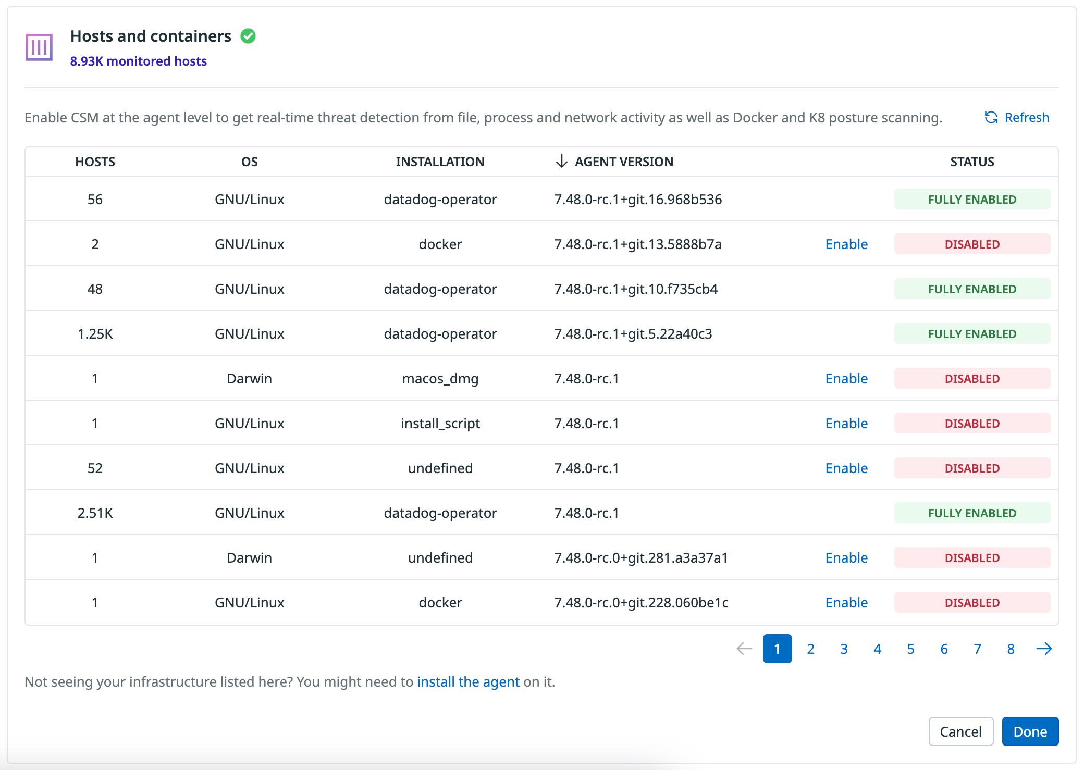Jump to page 8
This screenshot has height=770, width=1084.
pos(1011,649)
